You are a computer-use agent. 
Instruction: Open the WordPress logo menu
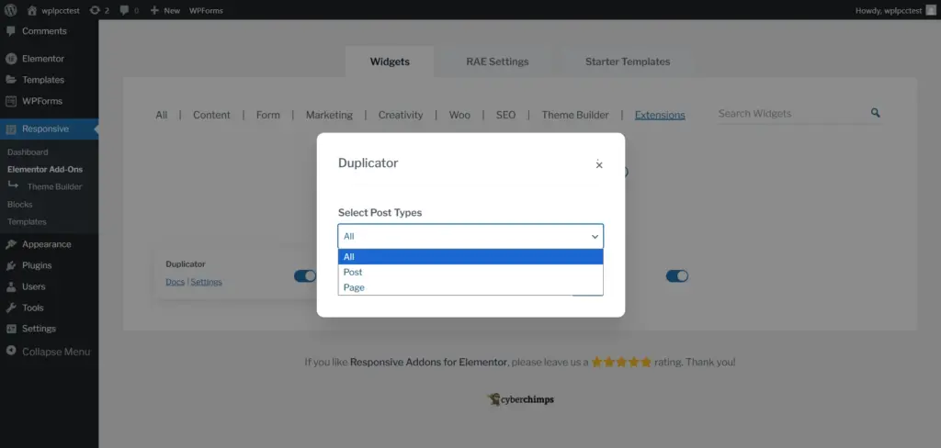coord(11,10)
